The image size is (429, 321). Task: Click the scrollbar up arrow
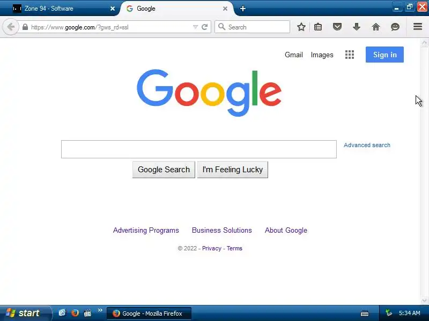pyautogui.click(x=424, y=43)
